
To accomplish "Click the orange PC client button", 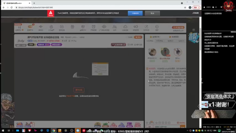I will click(x=178, y=27).
